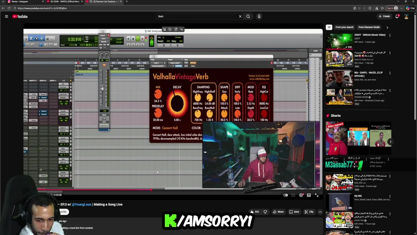Open a new browser tab with plus
Image resolution: width=417 pixels, height=235 pixels.
(127, 2)
